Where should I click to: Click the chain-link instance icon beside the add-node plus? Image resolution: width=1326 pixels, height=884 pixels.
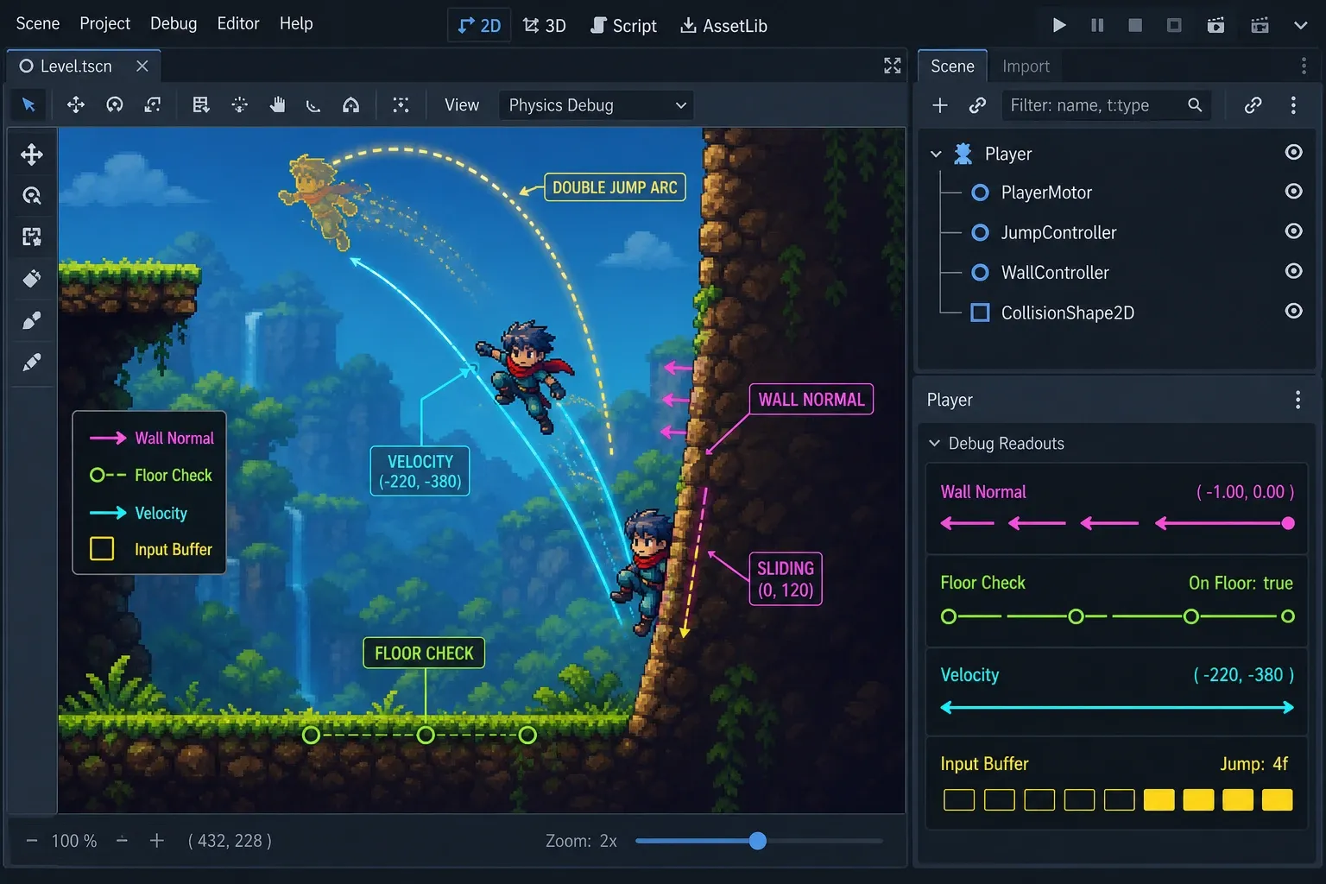977,105
